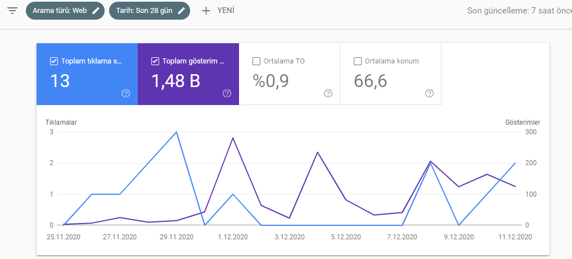Click the 300 value on Gösterimler axis
This screenshot has width=572, height=259.
tap(531, 132)
